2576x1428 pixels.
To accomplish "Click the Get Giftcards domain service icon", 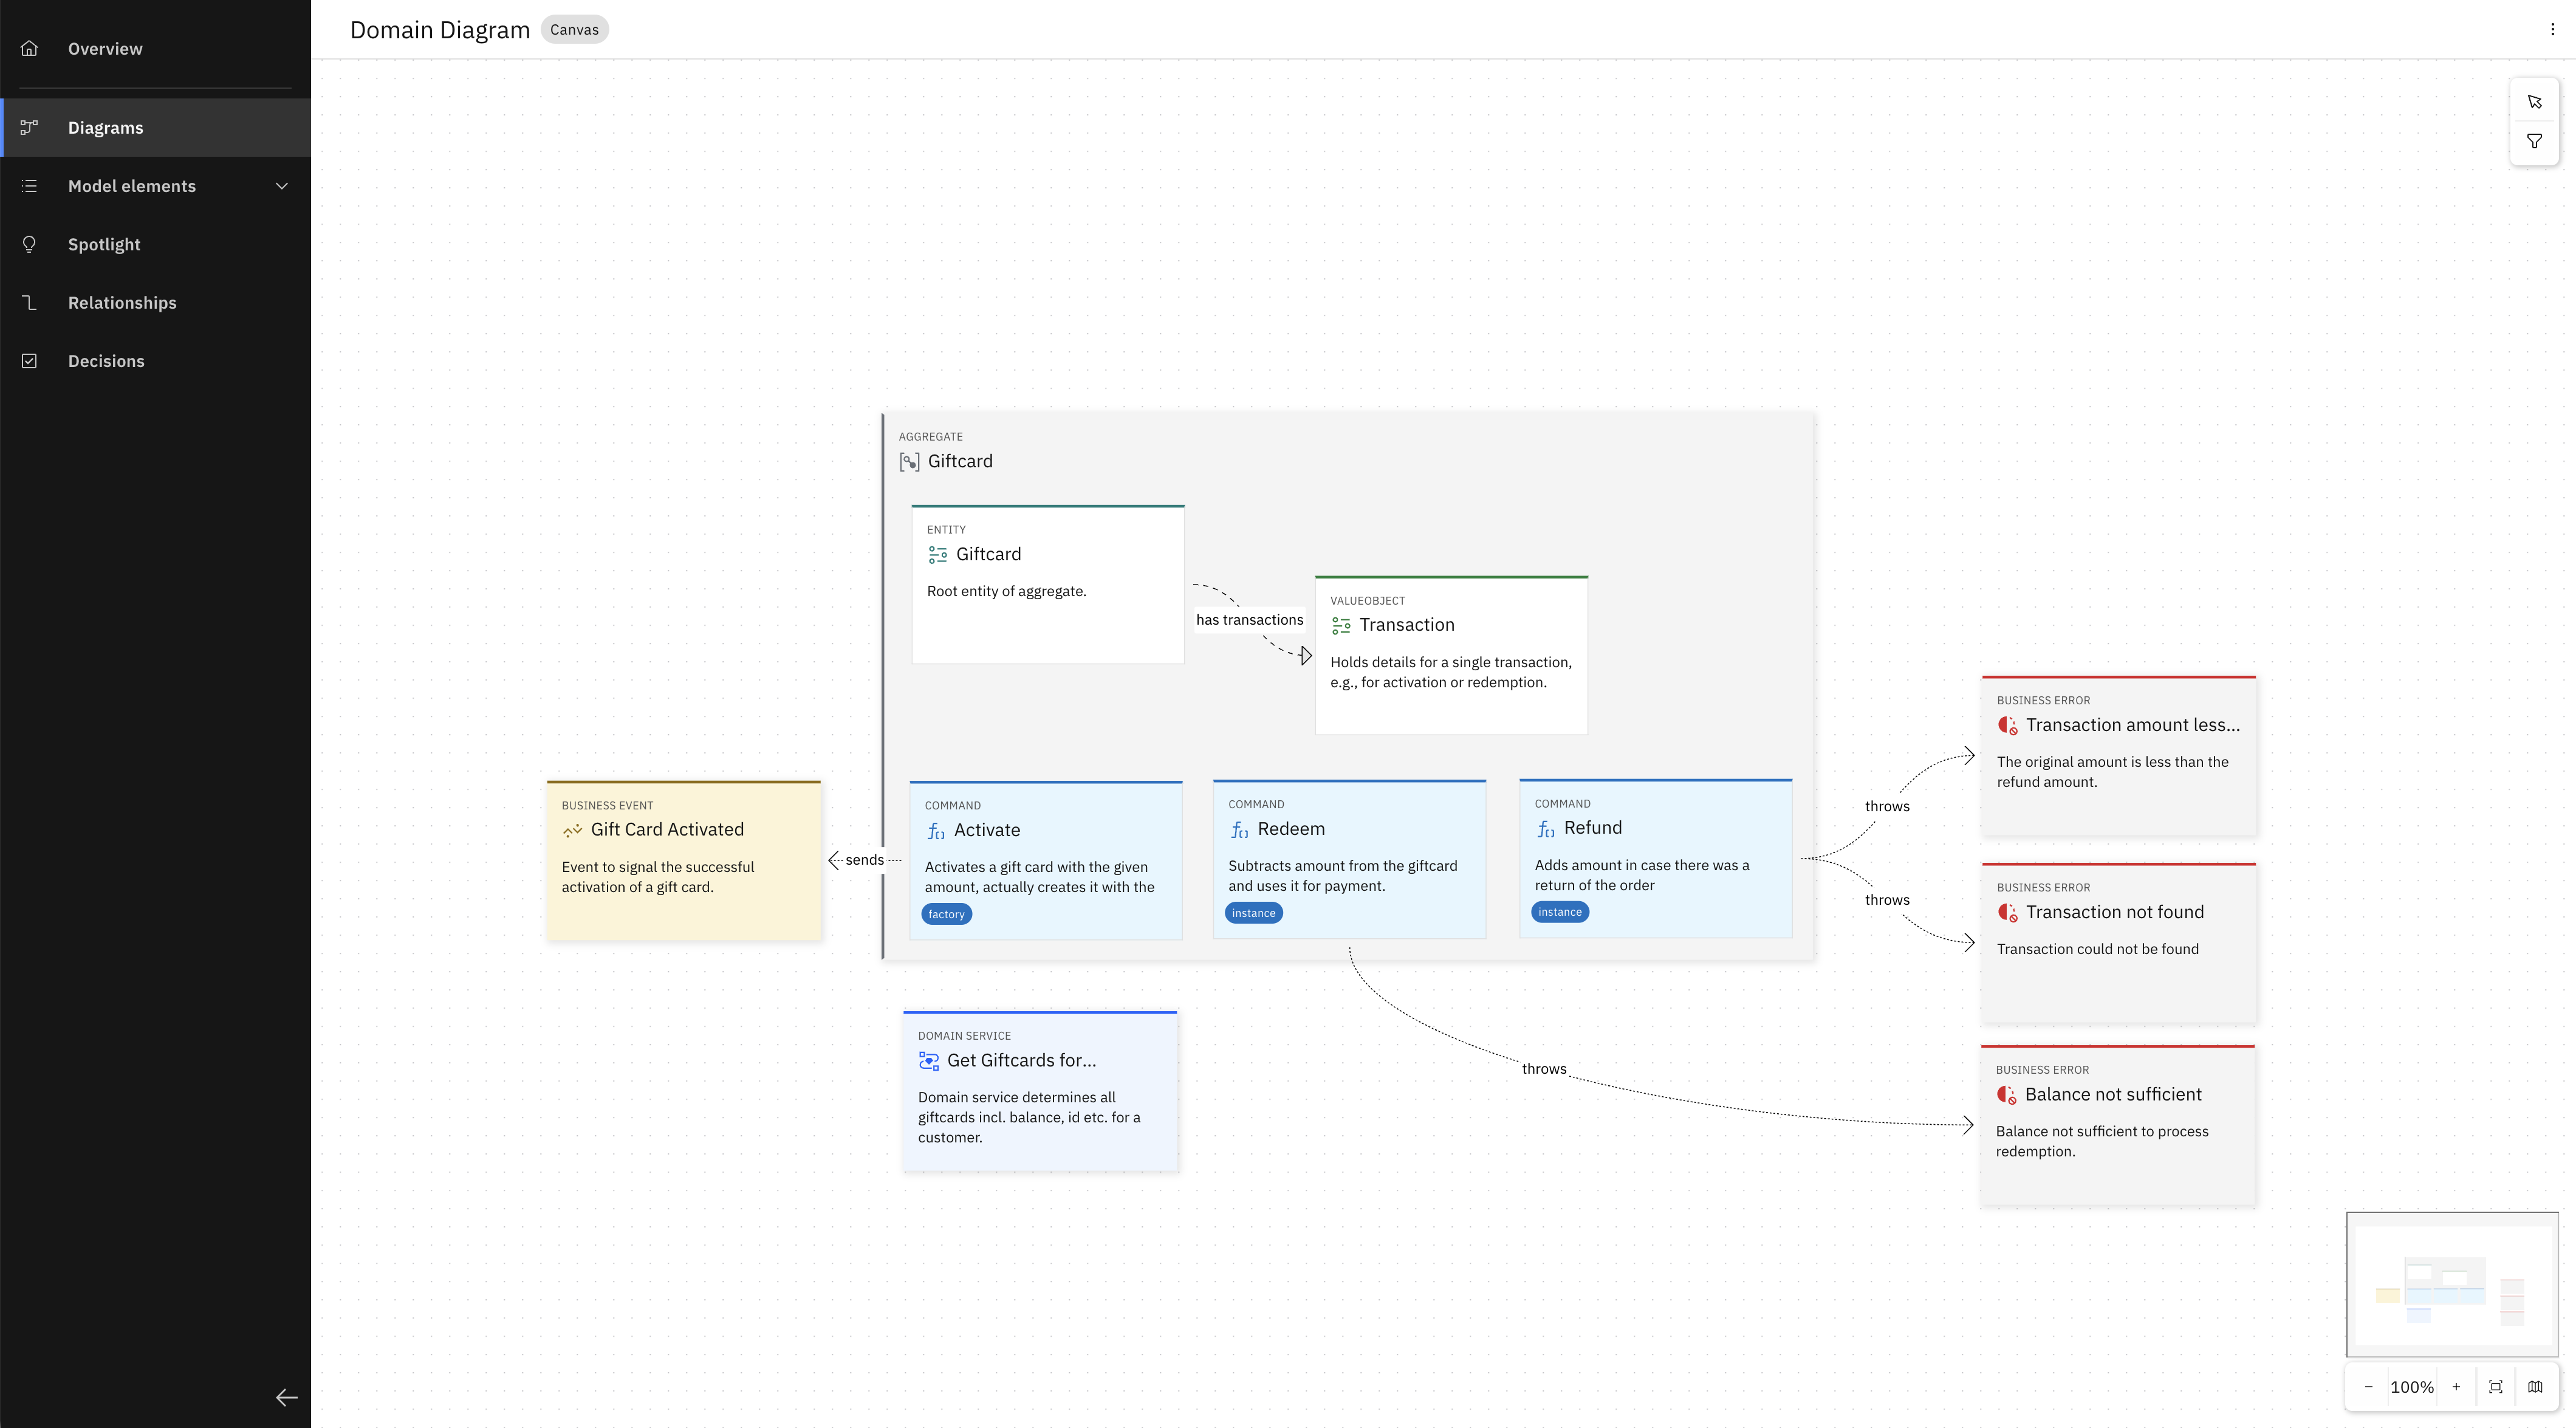I will tap(929, 1061).
